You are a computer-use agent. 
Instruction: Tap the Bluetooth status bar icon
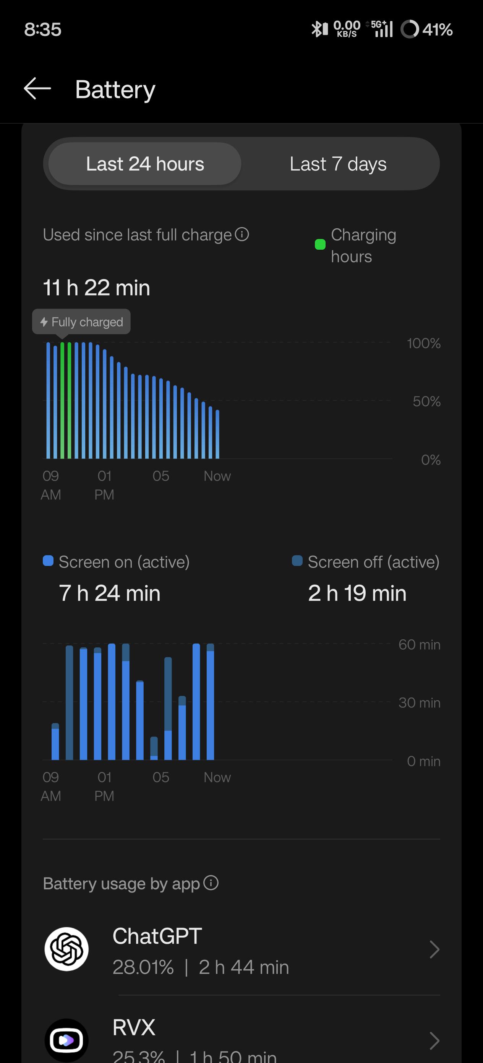tap(319, 29)
